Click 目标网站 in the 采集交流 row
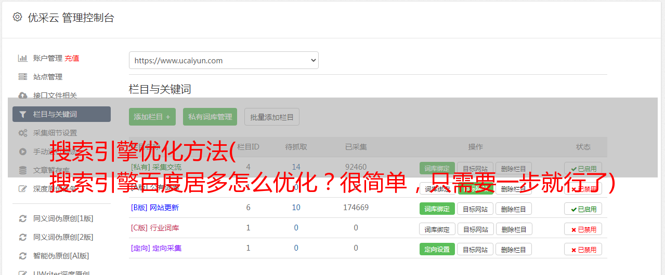The height and width of the screenshot is (275, 665). 475,168
